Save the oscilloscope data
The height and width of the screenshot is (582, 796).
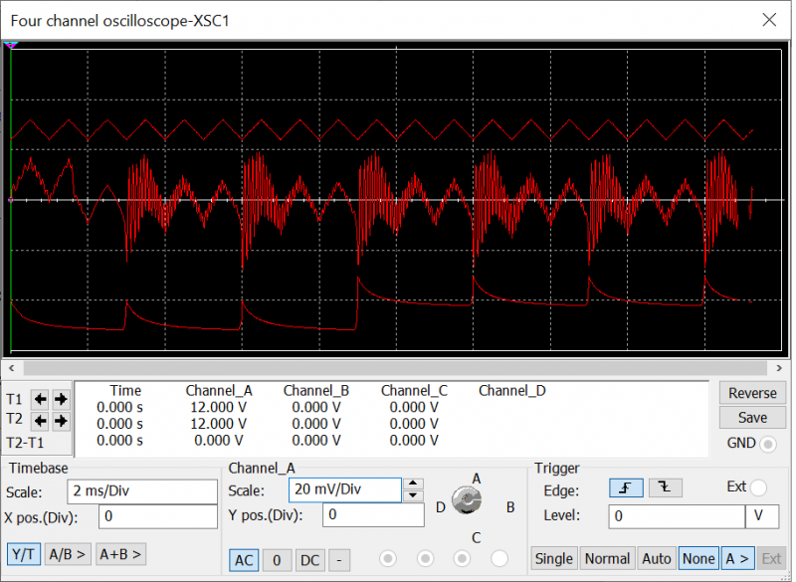[751, 418]
